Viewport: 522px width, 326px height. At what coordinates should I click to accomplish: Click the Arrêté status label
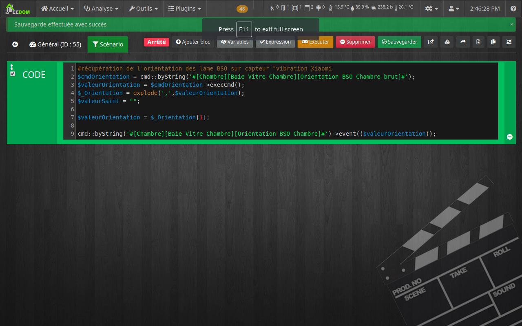click(x=157, y=42)
